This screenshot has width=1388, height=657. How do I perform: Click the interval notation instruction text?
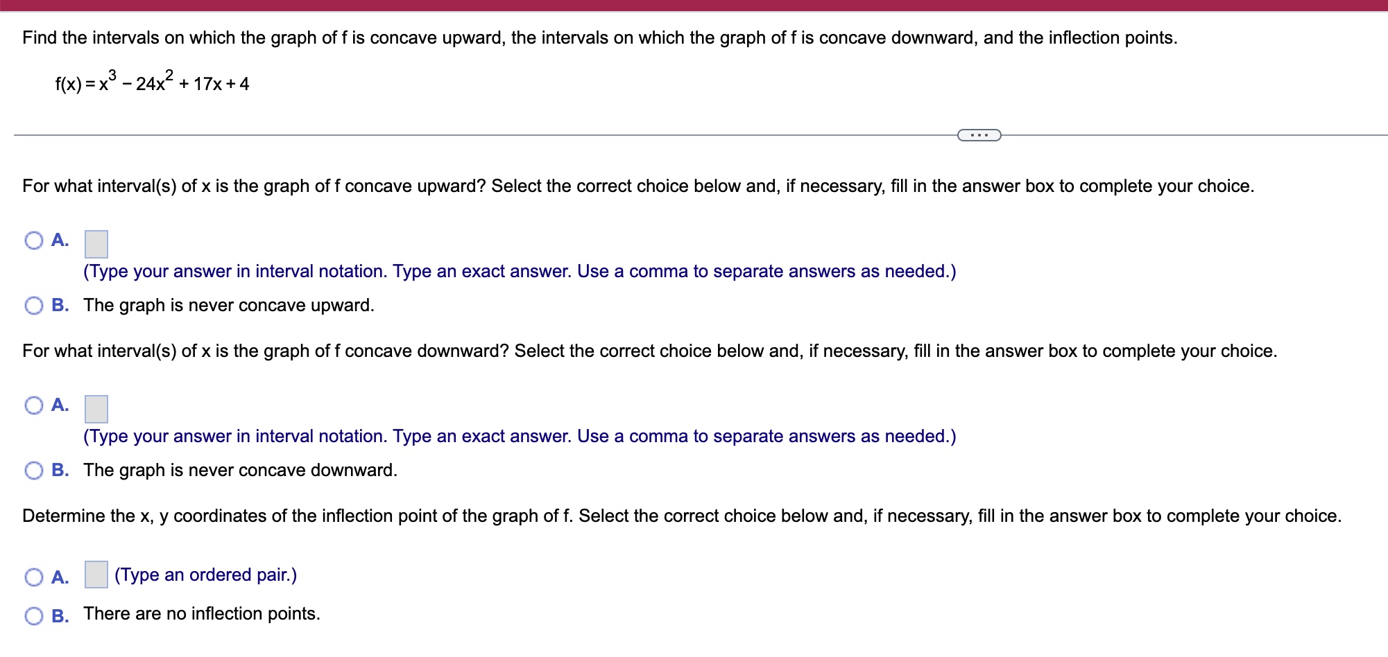(x=519, y=271)
